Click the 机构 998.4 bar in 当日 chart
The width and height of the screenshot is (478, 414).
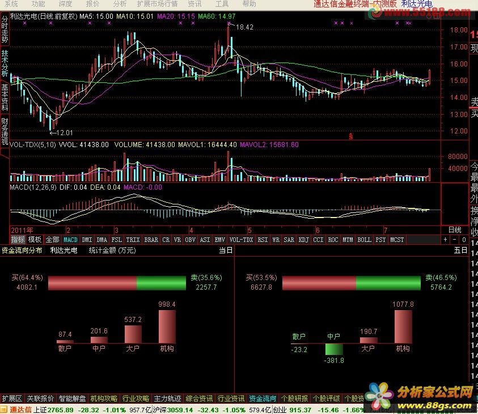tap(167, 327)
